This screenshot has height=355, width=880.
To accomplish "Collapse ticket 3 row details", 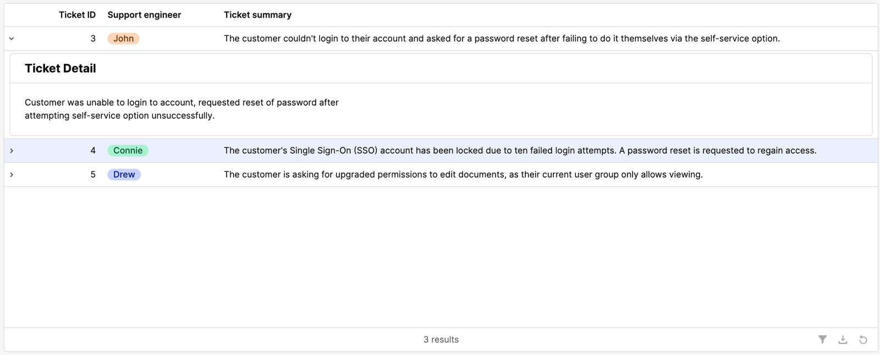I will tap(12, 39).
